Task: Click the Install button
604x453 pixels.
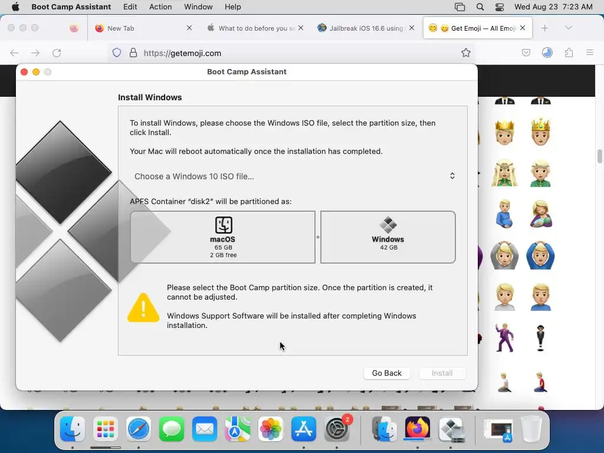Action: tap(442, 373)
